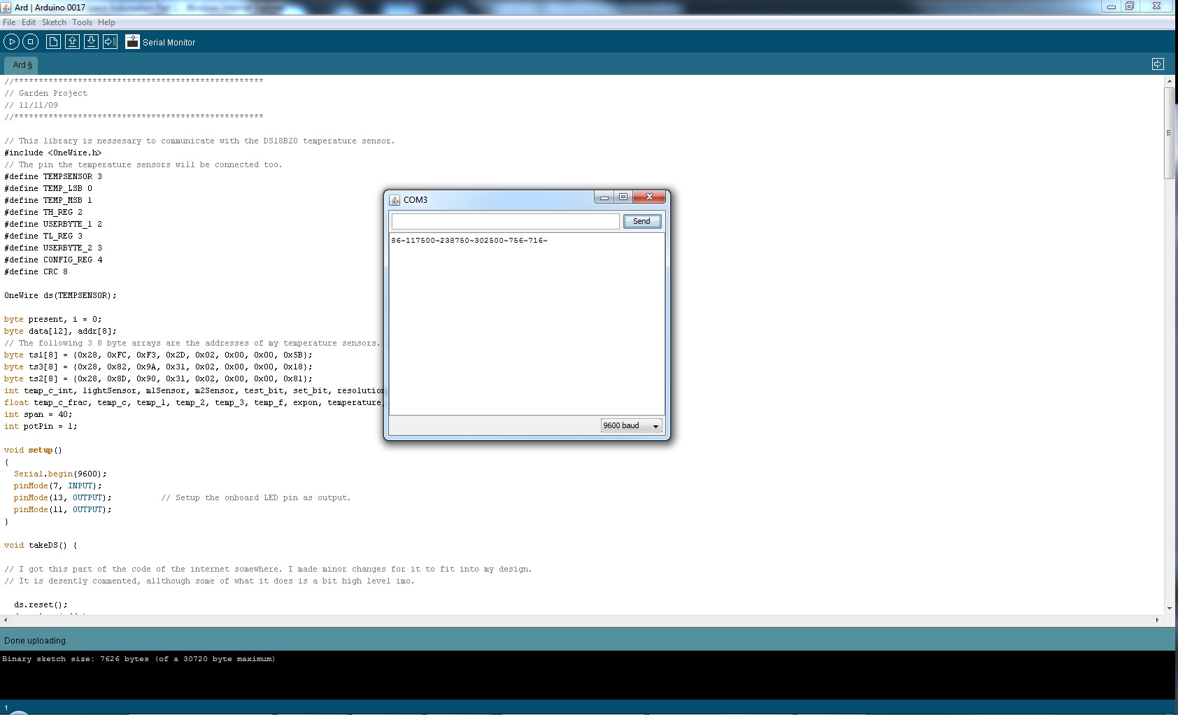
Task: Select the Ard § sketch tab
Action: coord(22,65)
